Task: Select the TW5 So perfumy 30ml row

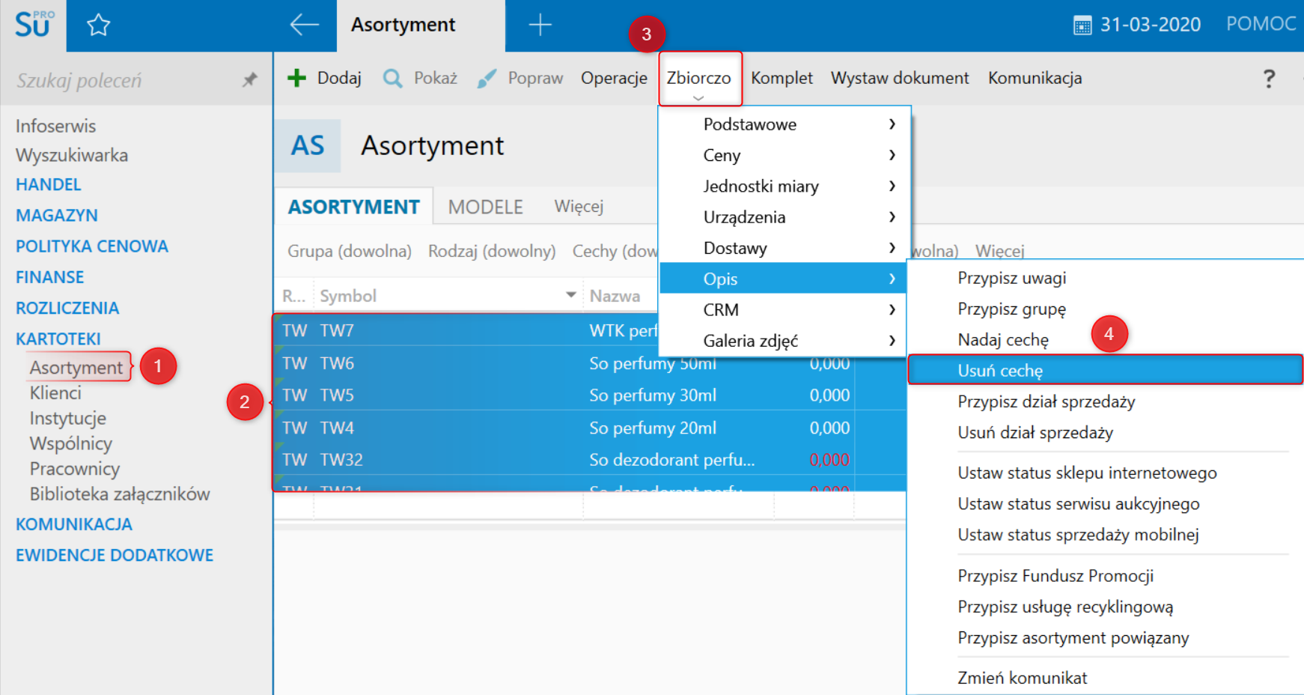Action: coord(590,395)
